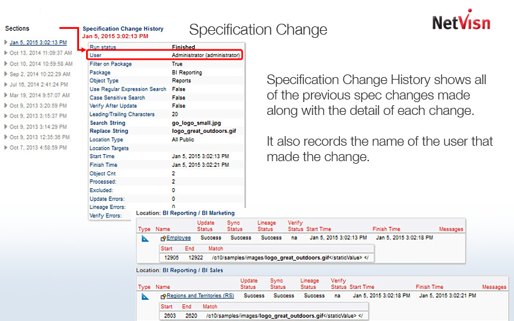Click the report type icon beside Employee
This screenshot has height=321, width=514.
(145, 238)
